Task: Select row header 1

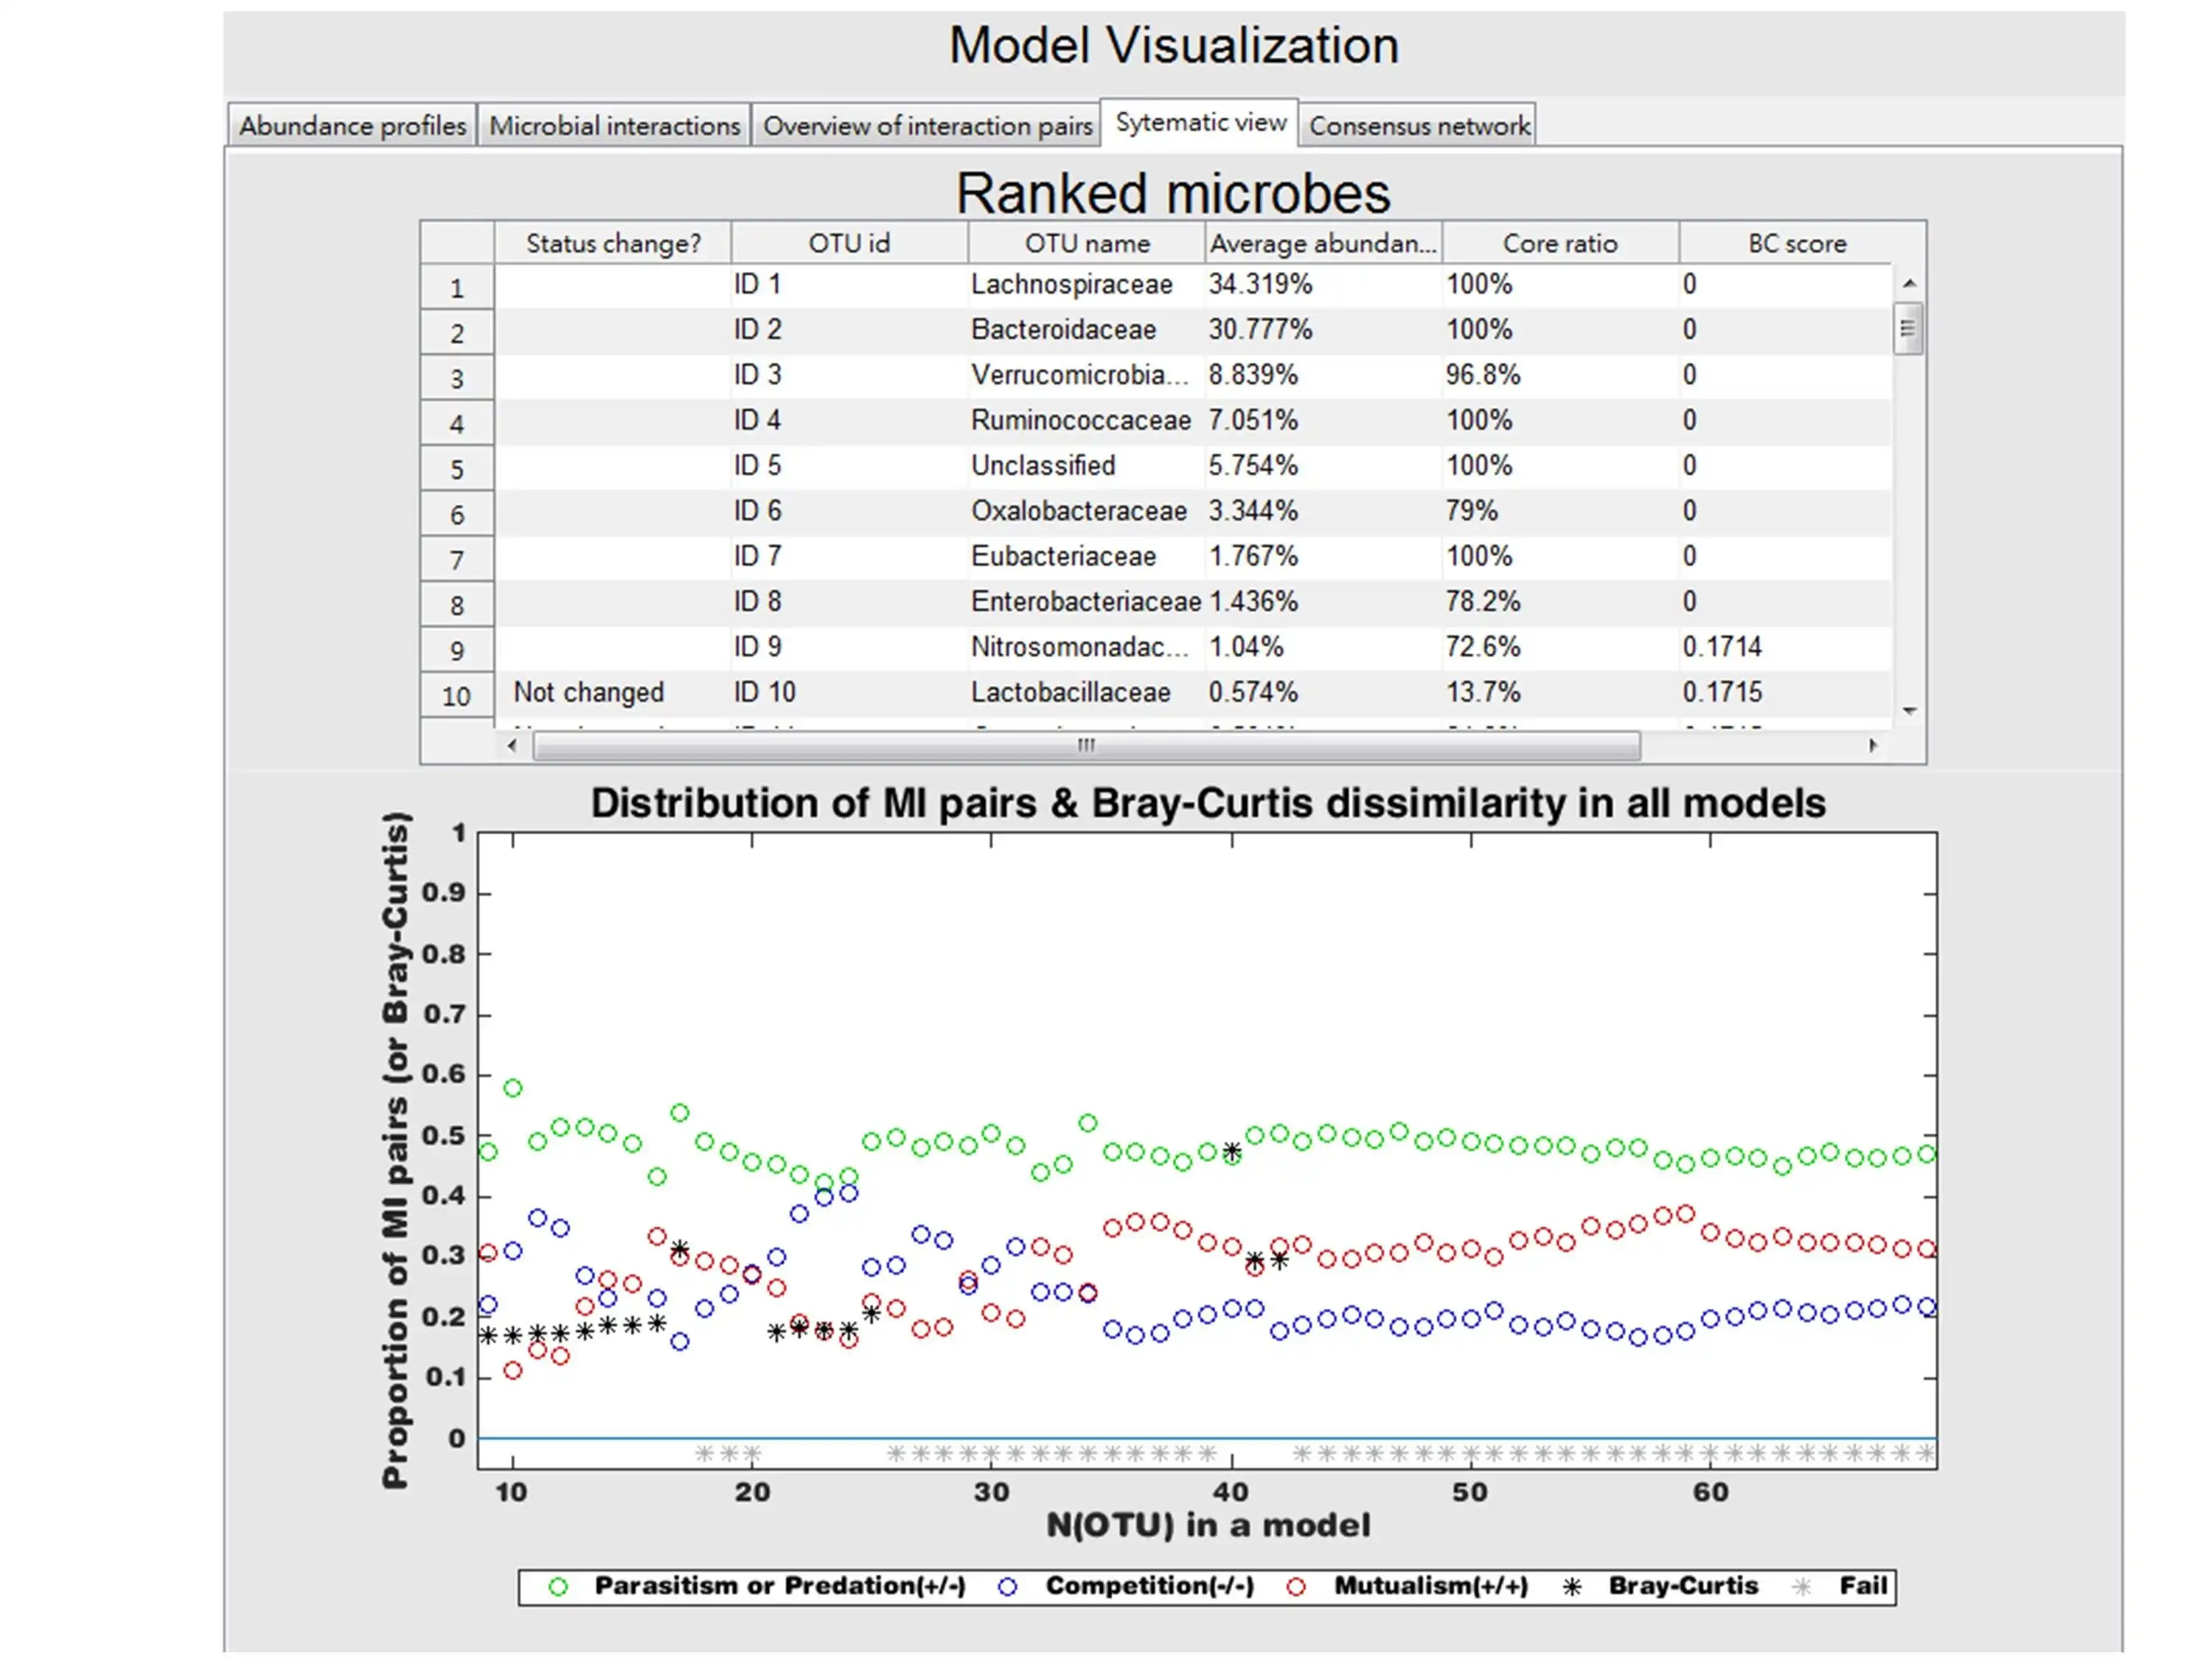Action: (x=457, y=288)
